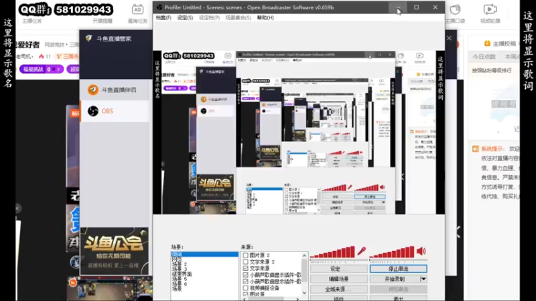Click the 系统提示 speaker icon
This screenshot has width=536, height=301.
(x=476, y=148)
